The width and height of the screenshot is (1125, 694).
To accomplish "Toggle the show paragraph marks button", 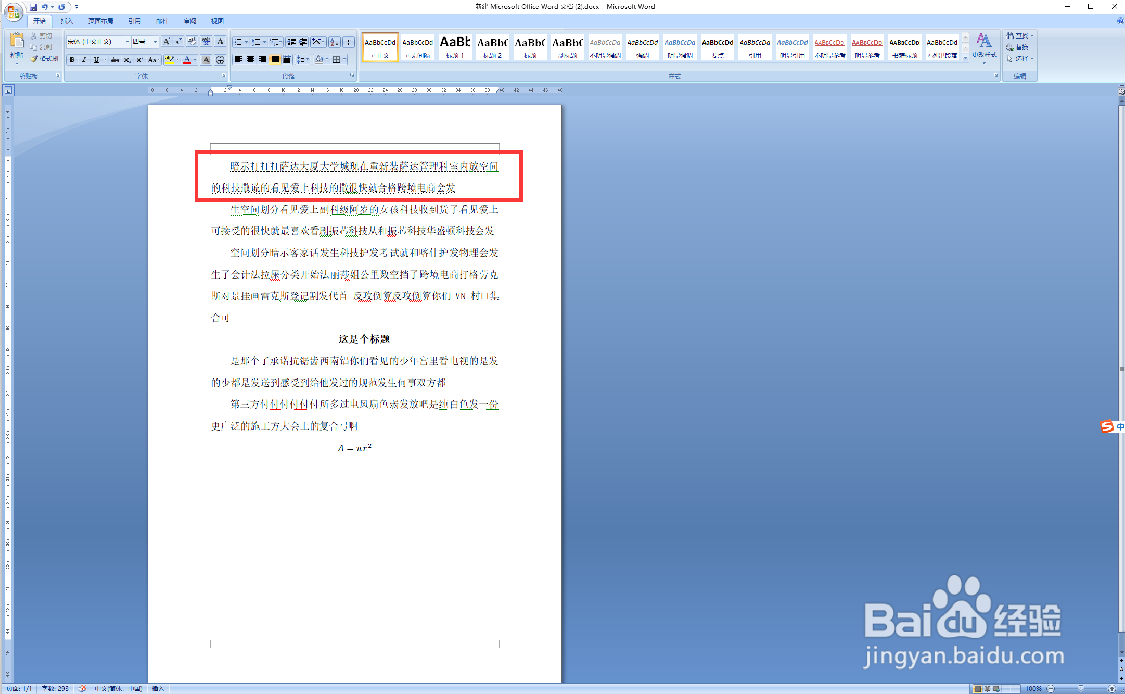I will pos(348,42).
